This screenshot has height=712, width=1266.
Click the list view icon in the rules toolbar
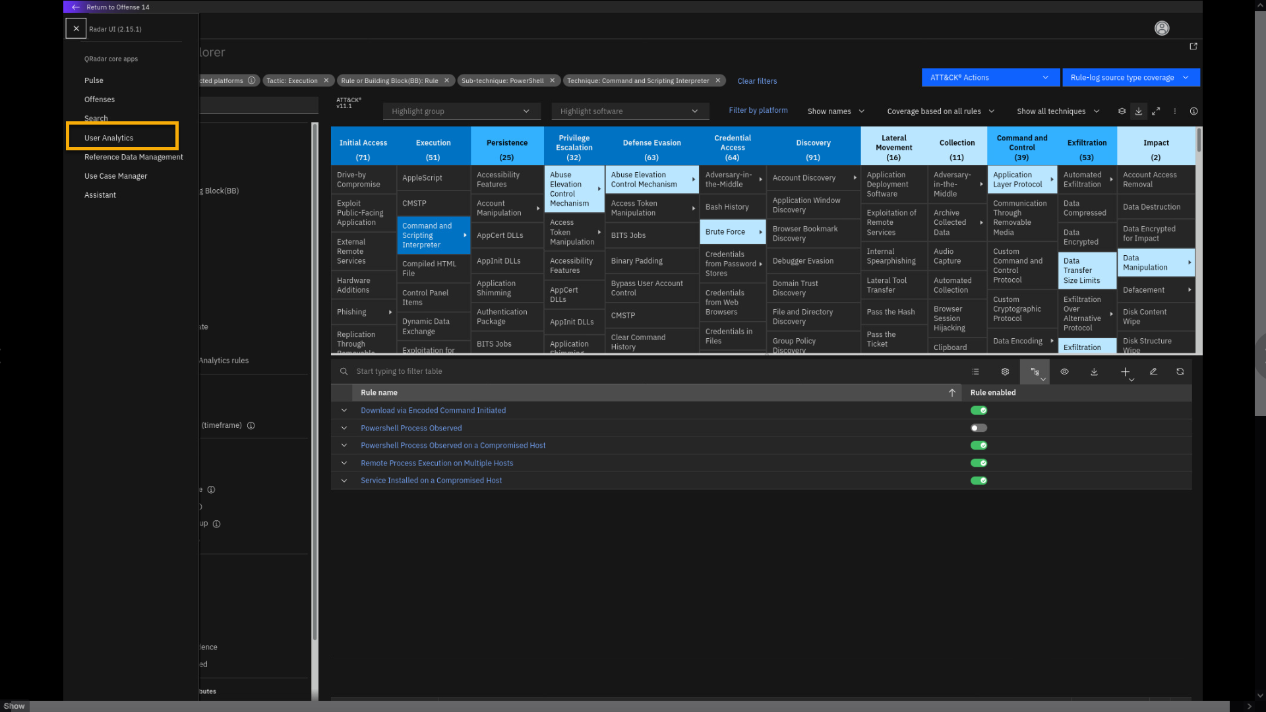(975, 372)
